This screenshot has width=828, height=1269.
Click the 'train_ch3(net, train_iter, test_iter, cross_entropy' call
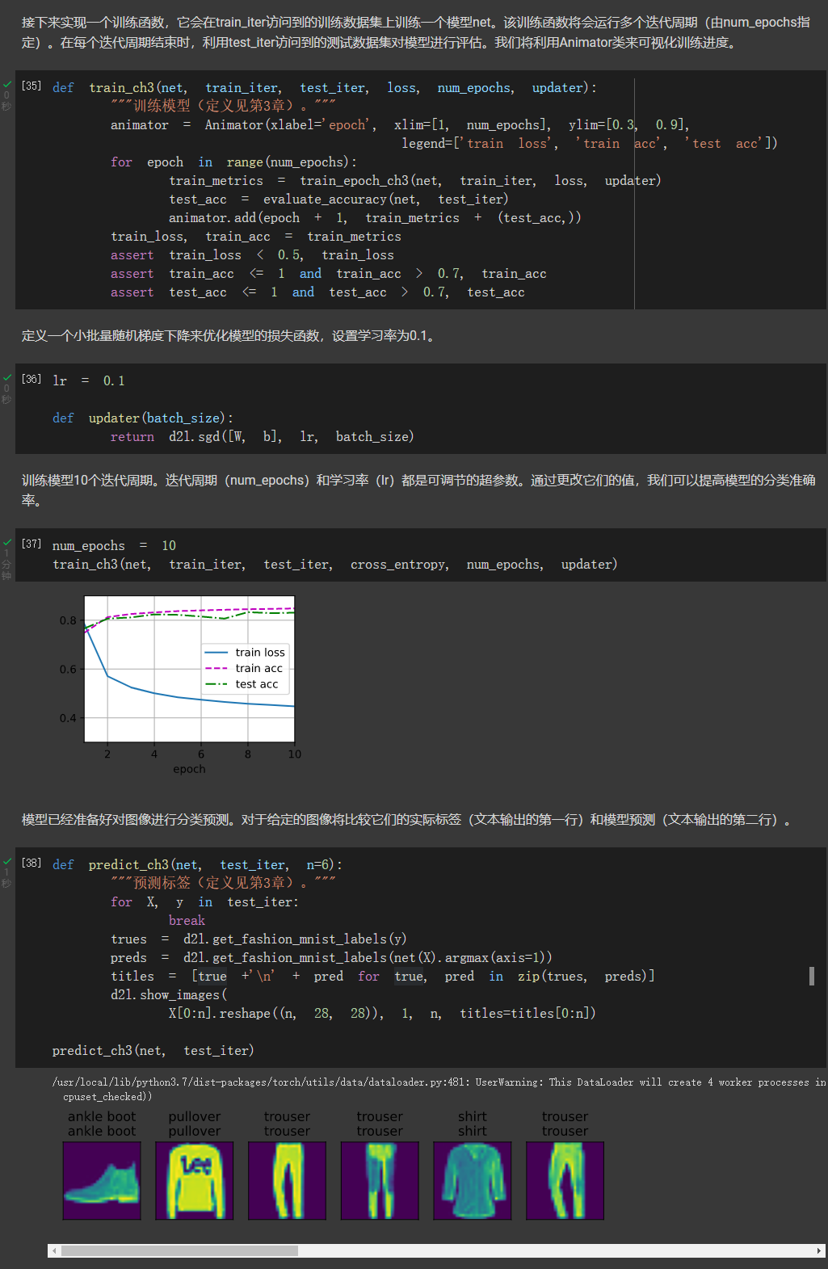(x=335, y=564)
